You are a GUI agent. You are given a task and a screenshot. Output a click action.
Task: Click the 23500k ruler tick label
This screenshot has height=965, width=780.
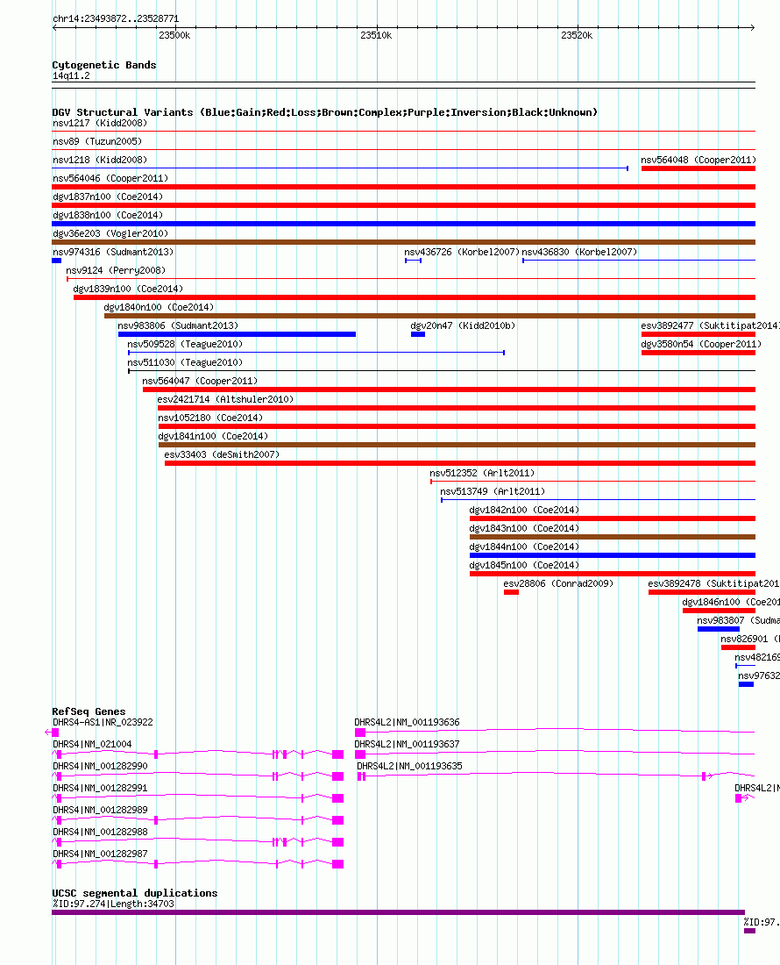click(x=174, y=36)
